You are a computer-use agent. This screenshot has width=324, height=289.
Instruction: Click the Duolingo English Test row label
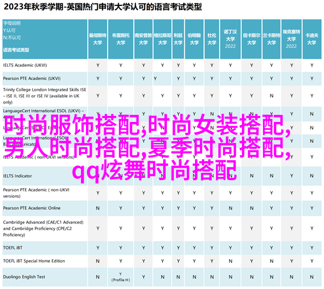[x=25, y=276]
